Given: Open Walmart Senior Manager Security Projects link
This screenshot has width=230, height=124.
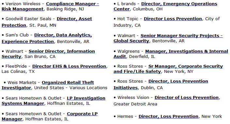Looking at the screenshot, I should point(182,35).
